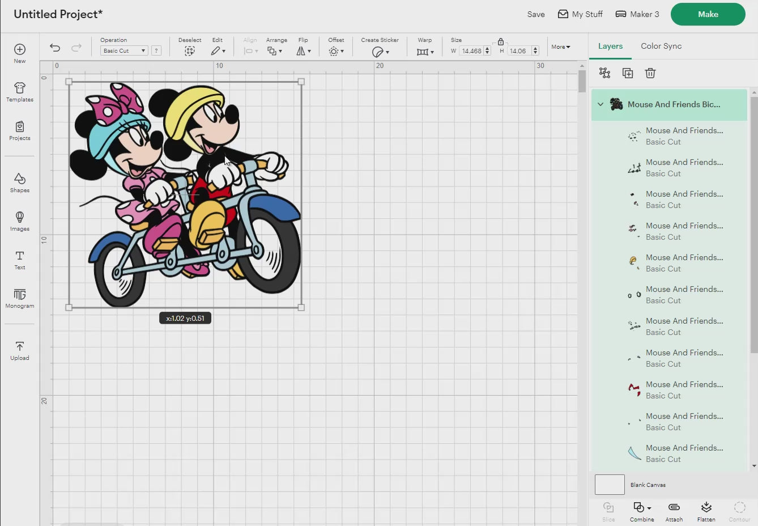Open the Flip tool
Image resolution: width=758 pixels, height=526 pixels.
click(304, 51)
